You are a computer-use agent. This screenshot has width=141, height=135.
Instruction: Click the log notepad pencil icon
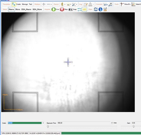point(86,4)
